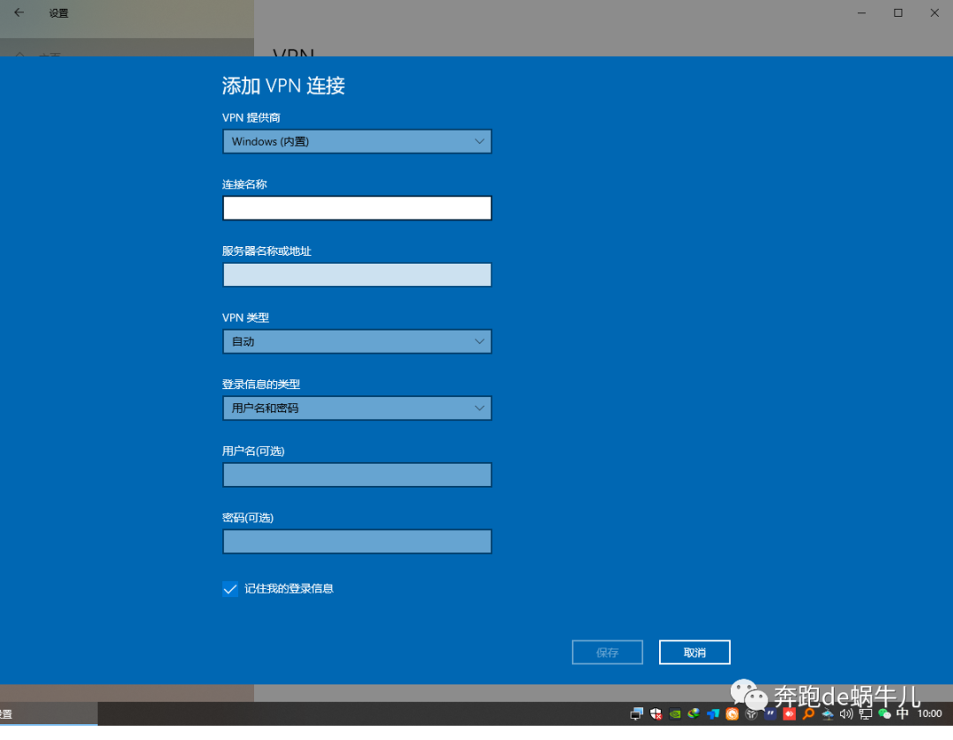
Task: Expand the VPN 类型 dropdown set to 自动
Action: tap(356, 341)
